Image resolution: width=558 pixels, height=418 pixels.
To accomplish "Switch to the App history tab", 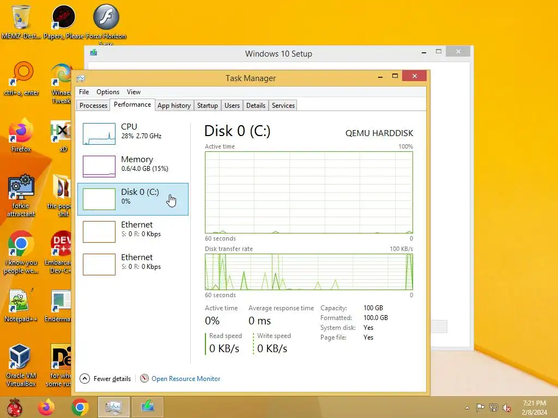I will pyautogui.click(x=174, y=106).
